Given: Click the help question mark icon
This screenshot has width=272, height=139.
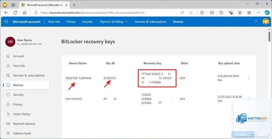Looking at the screenshot, I should (x=256, y=21).
